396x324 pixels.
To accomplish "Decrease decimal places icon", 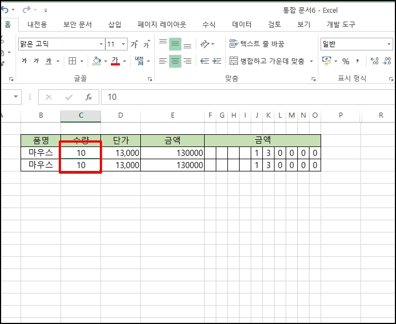I will coord(387,61).
